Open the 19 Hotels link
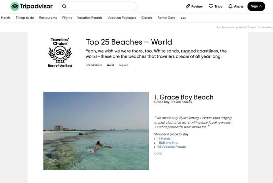Image resolution: width=273 pixels, height=183 pixels. [x=164, y=139]
